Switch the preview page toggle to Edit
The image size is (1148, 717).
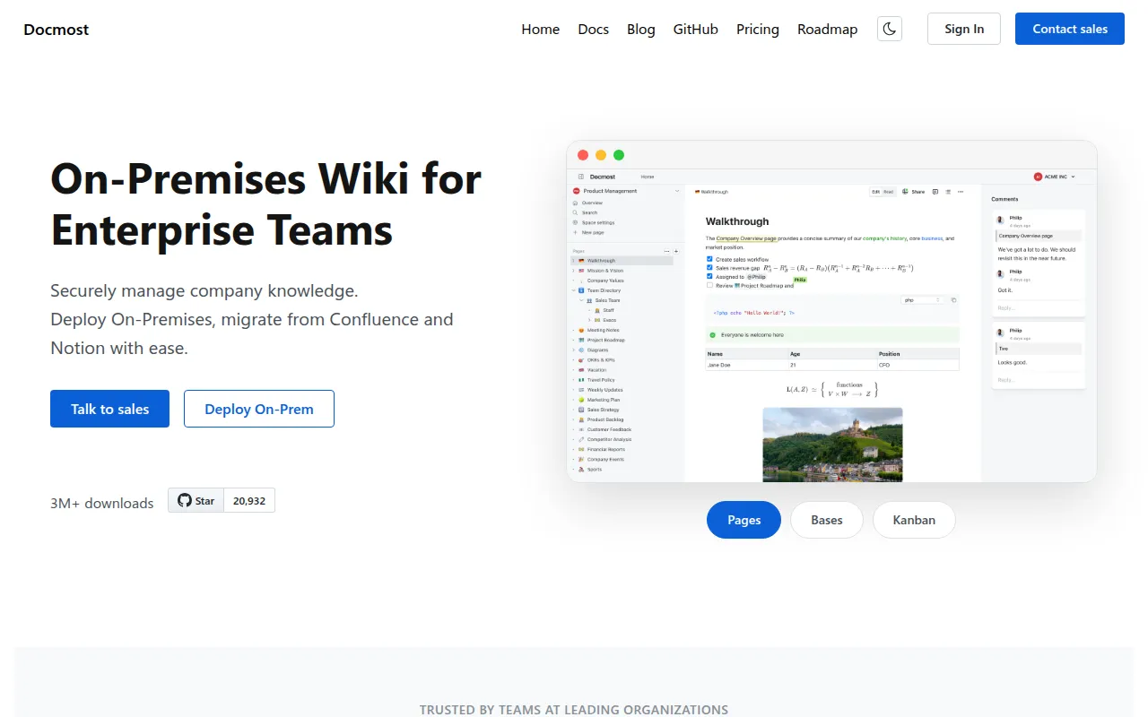[x=876, y=192]
